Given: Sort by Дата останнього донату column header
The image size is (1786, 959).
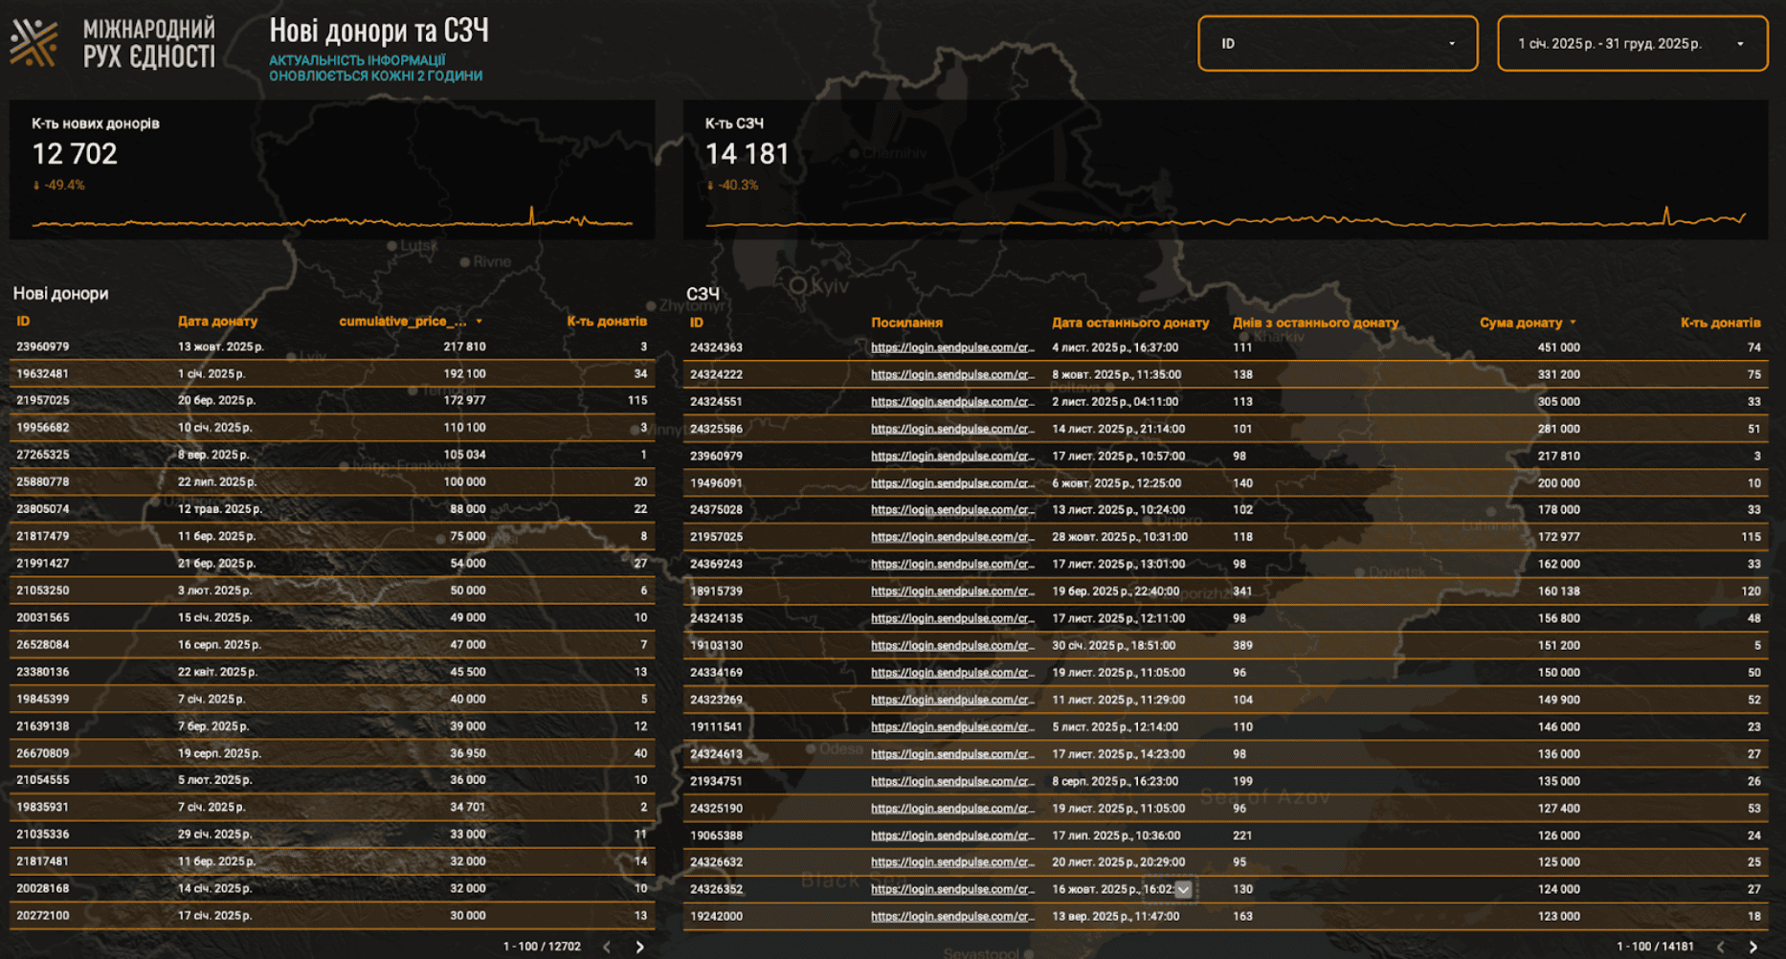Looking at the screenshot, I should pos(1129,323).
